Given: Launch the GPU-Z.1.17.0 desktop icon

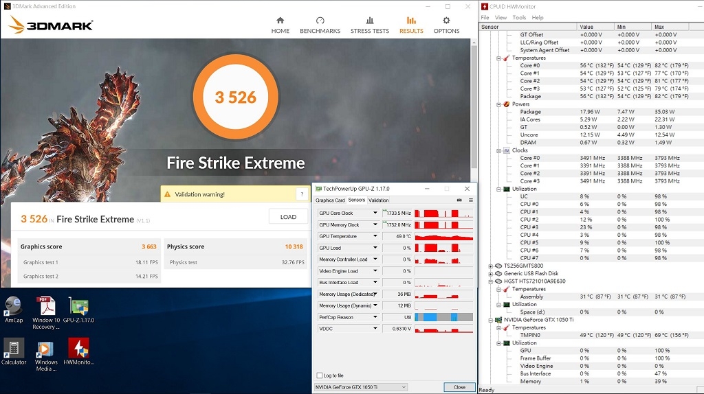Looking at the screenshot, I should click(x=78, y=310).
